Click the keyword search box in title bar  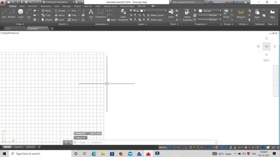[x=188, y=2]
